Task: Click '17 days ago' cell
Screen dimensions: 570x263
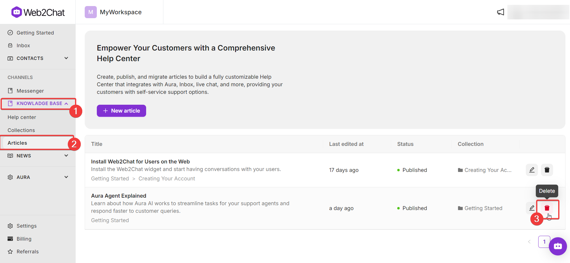Action: click(x=344, y=170)
